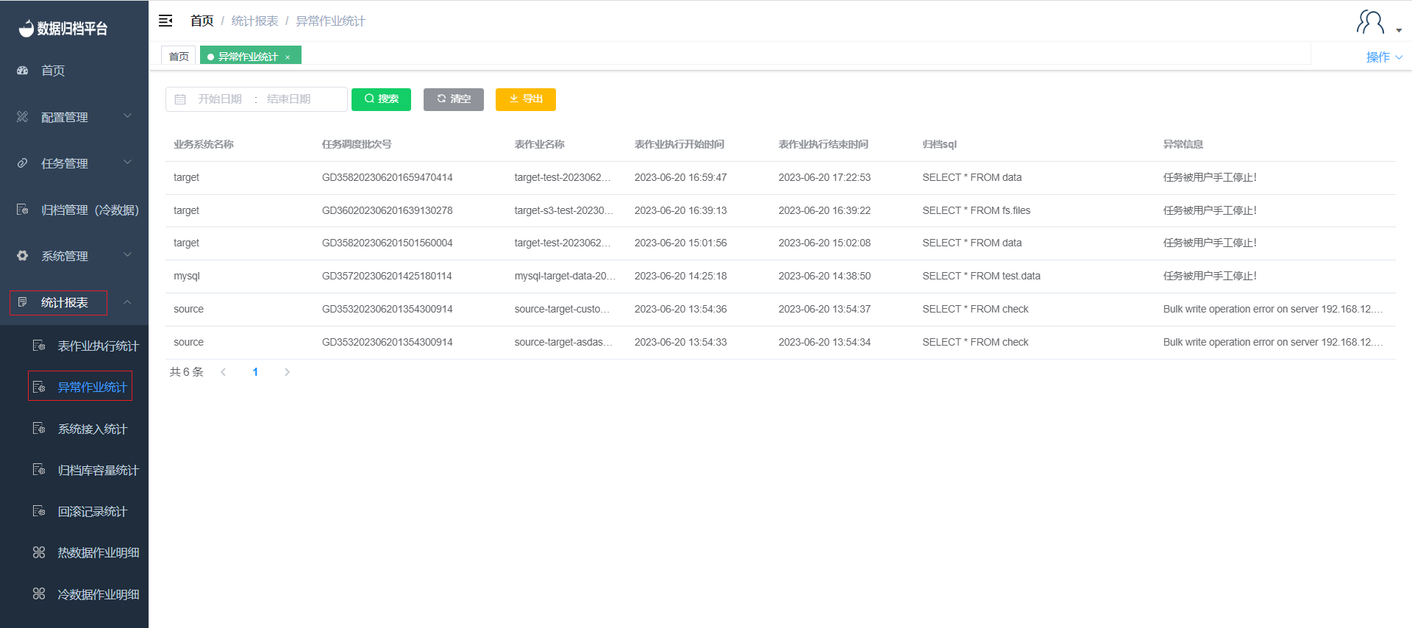
Task: Switch to the 首页 tab
Action: 179,57
